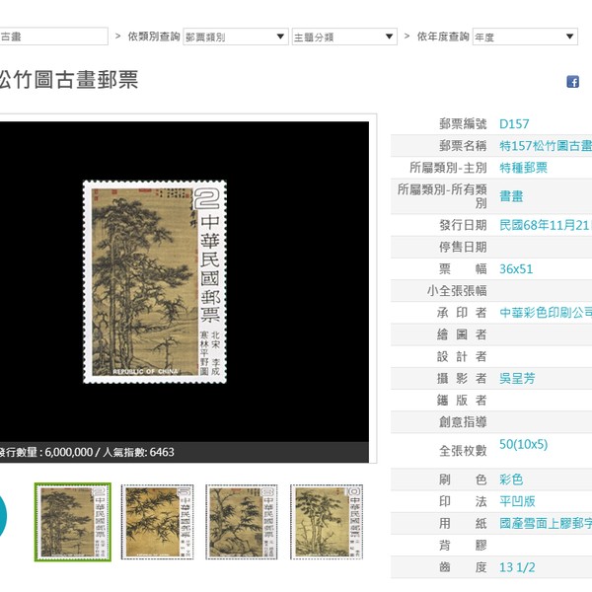Click sheet count 50(10x5)
The height and width of the screenshot is (592, 592).
[523, 444]
